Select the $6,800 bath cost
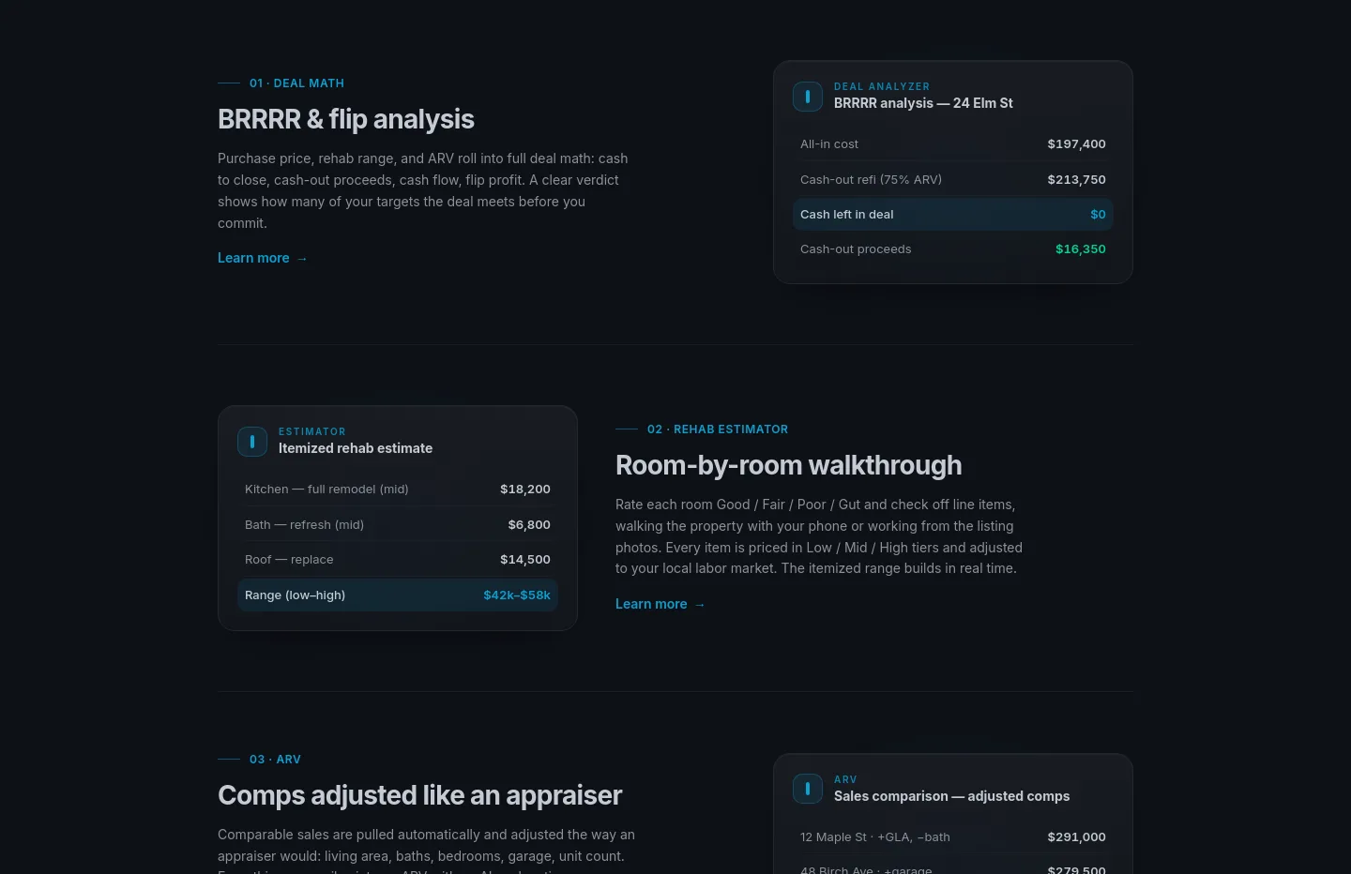 pos(529,525)
